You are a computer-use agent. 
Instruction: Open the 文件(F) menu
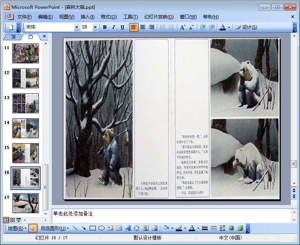(24, 17)
